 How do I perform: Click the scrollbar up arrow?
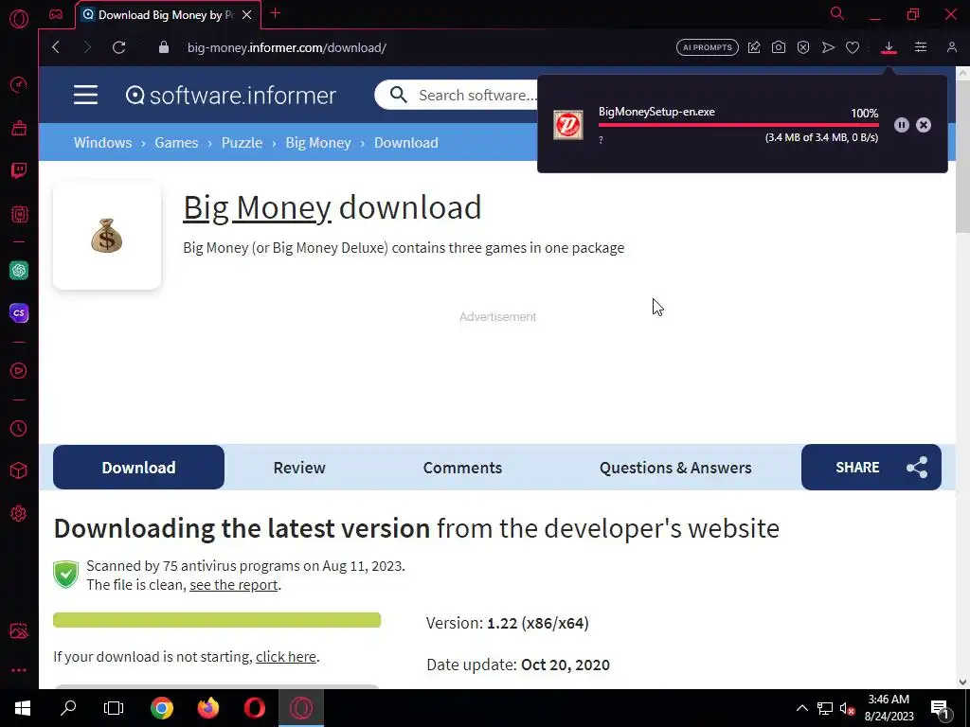tap(962, 73)
